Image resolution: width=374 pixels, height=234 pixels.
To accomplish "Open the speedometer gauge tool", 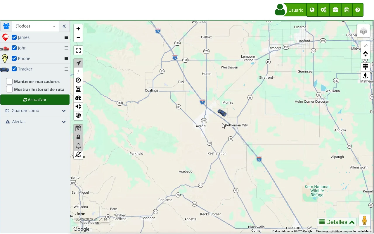I will [78, 98].
